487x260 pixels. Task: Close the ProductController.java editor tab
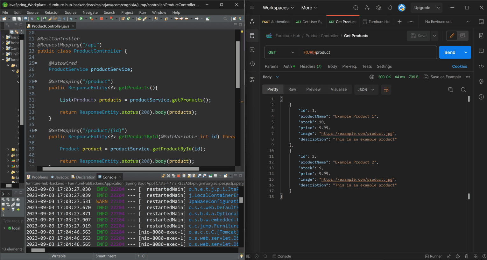[x=73, y=26]
